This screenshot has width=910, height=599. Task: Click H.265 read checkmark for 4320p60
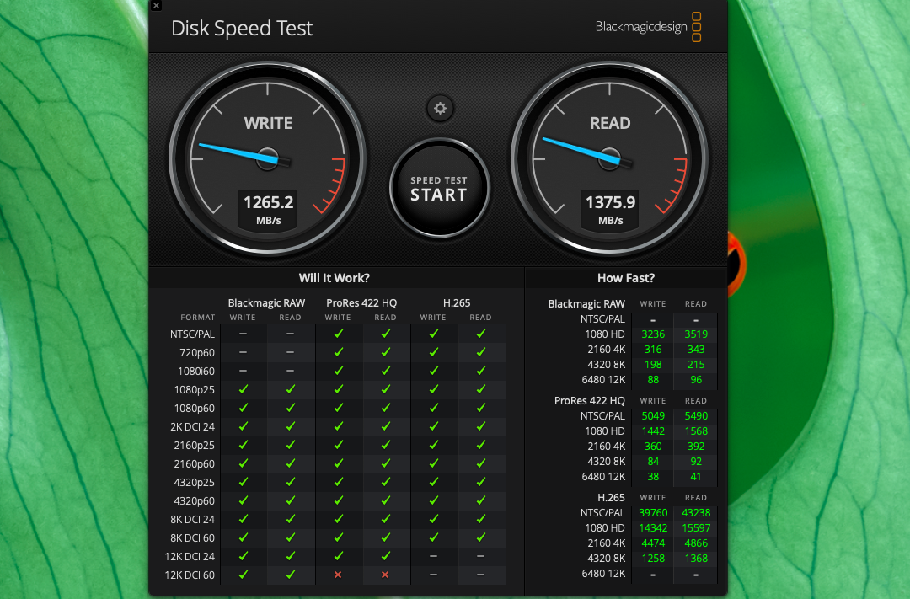pyautogui.click(x=481, y=500)
